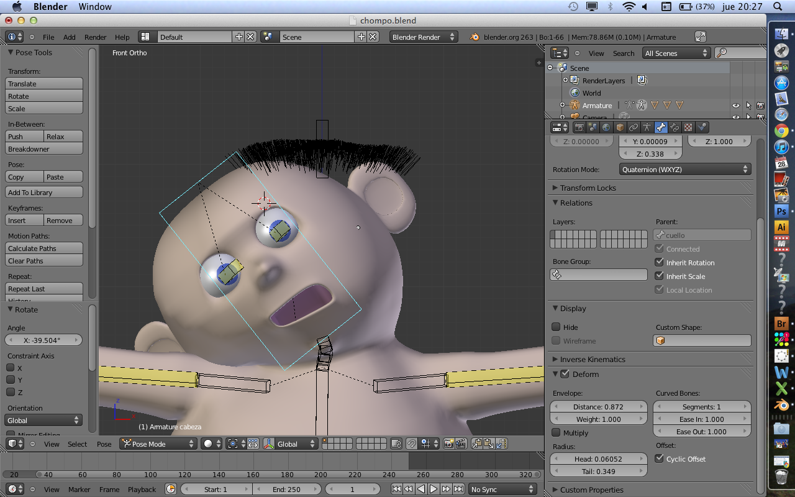Click the envelope Distance 0.872 slider field
The width and height of the screenshot is (795, 497).
coord(598,407)
